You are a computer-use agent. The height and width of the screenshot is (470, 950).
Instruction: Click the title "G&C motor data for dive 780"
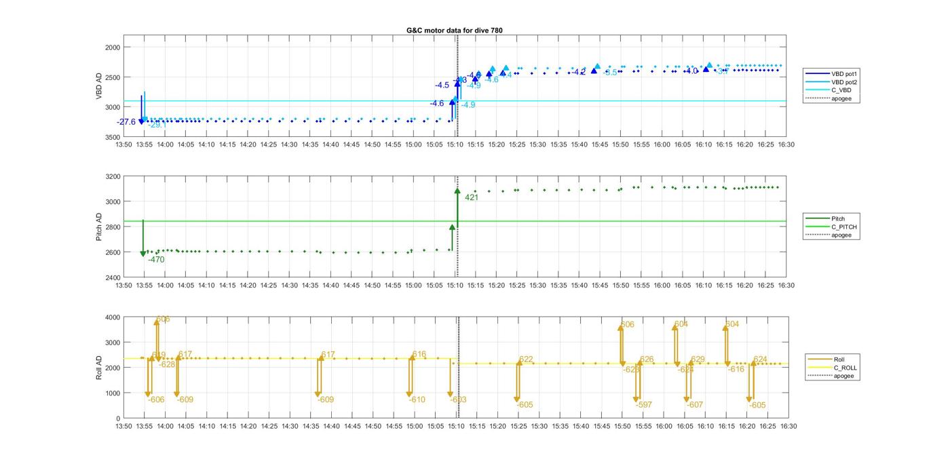point(455,31)
